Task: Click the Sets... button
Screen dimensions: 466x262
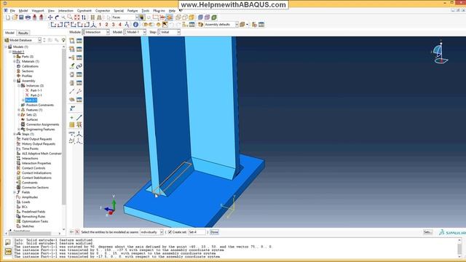Action: pyautogui.click(x=427, y=232)
